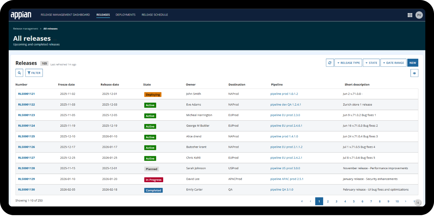Screen dimensions: 434x216
Task: Sort by the Release date column header
Action: click(x=110, y=85)
